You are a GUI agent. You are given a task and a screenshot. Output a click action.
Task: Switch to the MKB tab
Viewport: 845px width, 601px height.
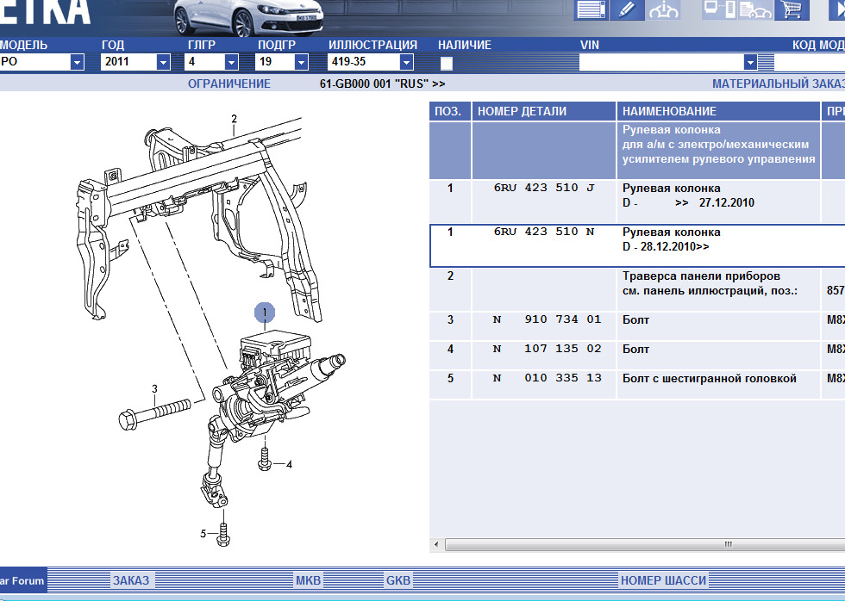308,580
